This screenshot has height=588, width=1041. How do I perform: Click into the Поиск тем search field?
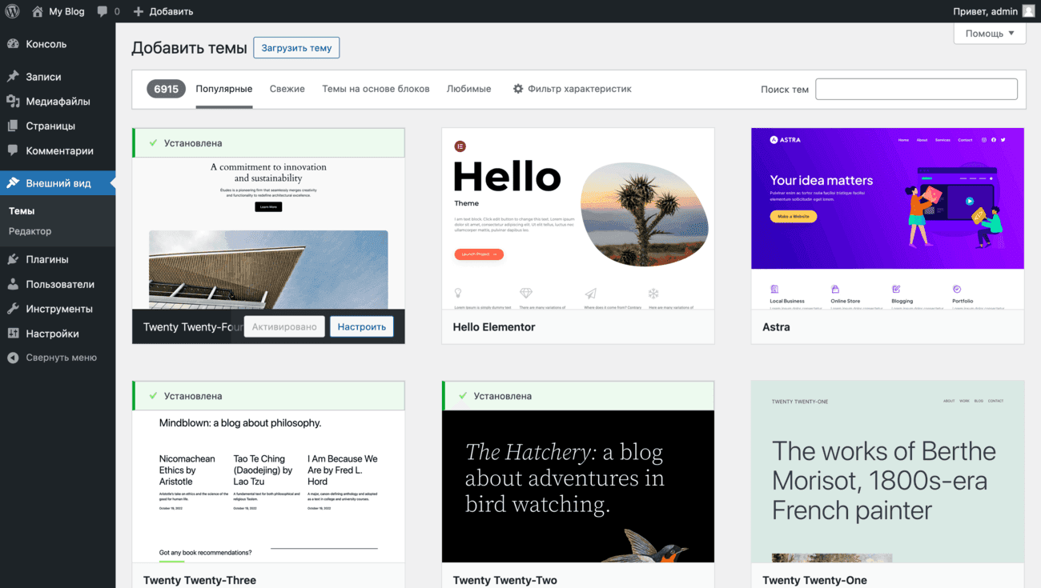point(916,89)
